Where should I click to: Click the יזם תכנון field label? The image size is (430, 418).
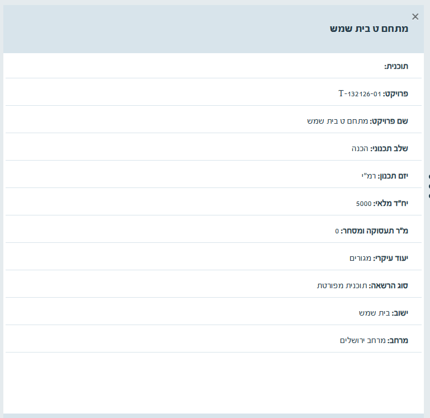(x=393, y=176)
